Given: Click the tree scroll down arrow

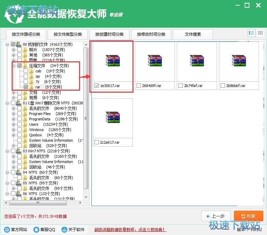Looking at the screenshot, I should [x=86, y=197].
